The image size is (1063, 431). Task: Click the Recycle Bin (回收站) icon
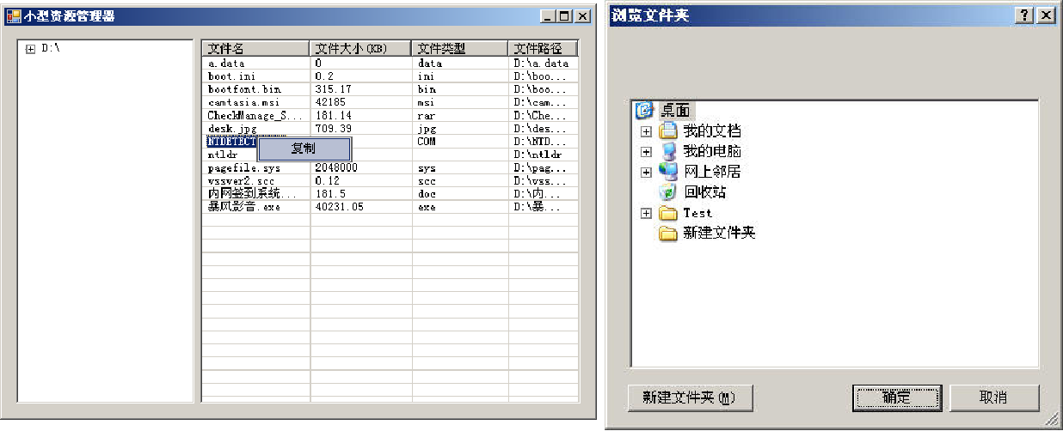[668, 192]
